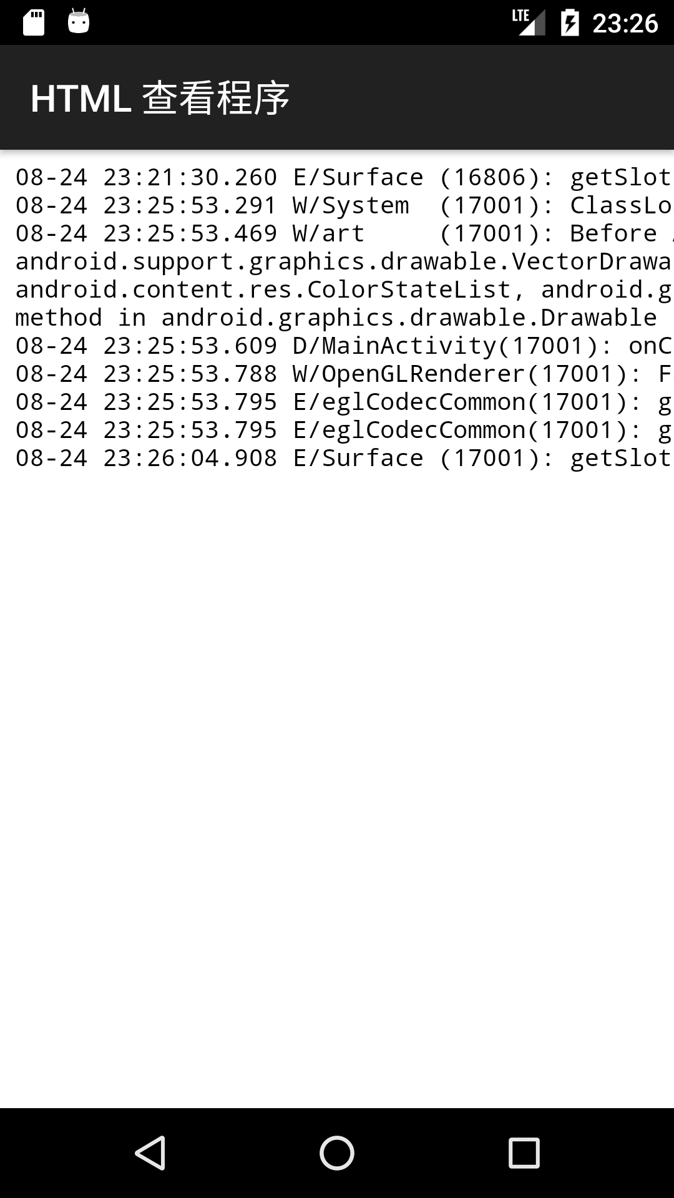Tap the Android debug robot notification icon
Viewport: 674px width, 1198px height.
click(79, 21)
